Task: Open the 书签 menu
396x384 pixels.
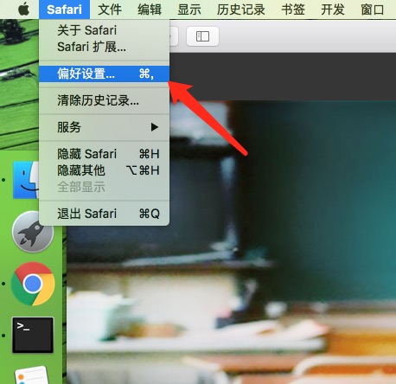Action: (x=293, y=10)
